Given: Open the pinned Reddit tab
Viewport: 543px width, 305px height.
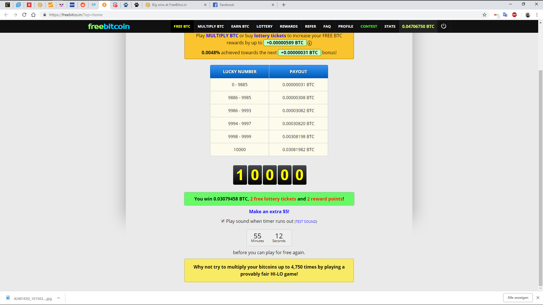Looking at the screenshot, I should coord(83,5).
